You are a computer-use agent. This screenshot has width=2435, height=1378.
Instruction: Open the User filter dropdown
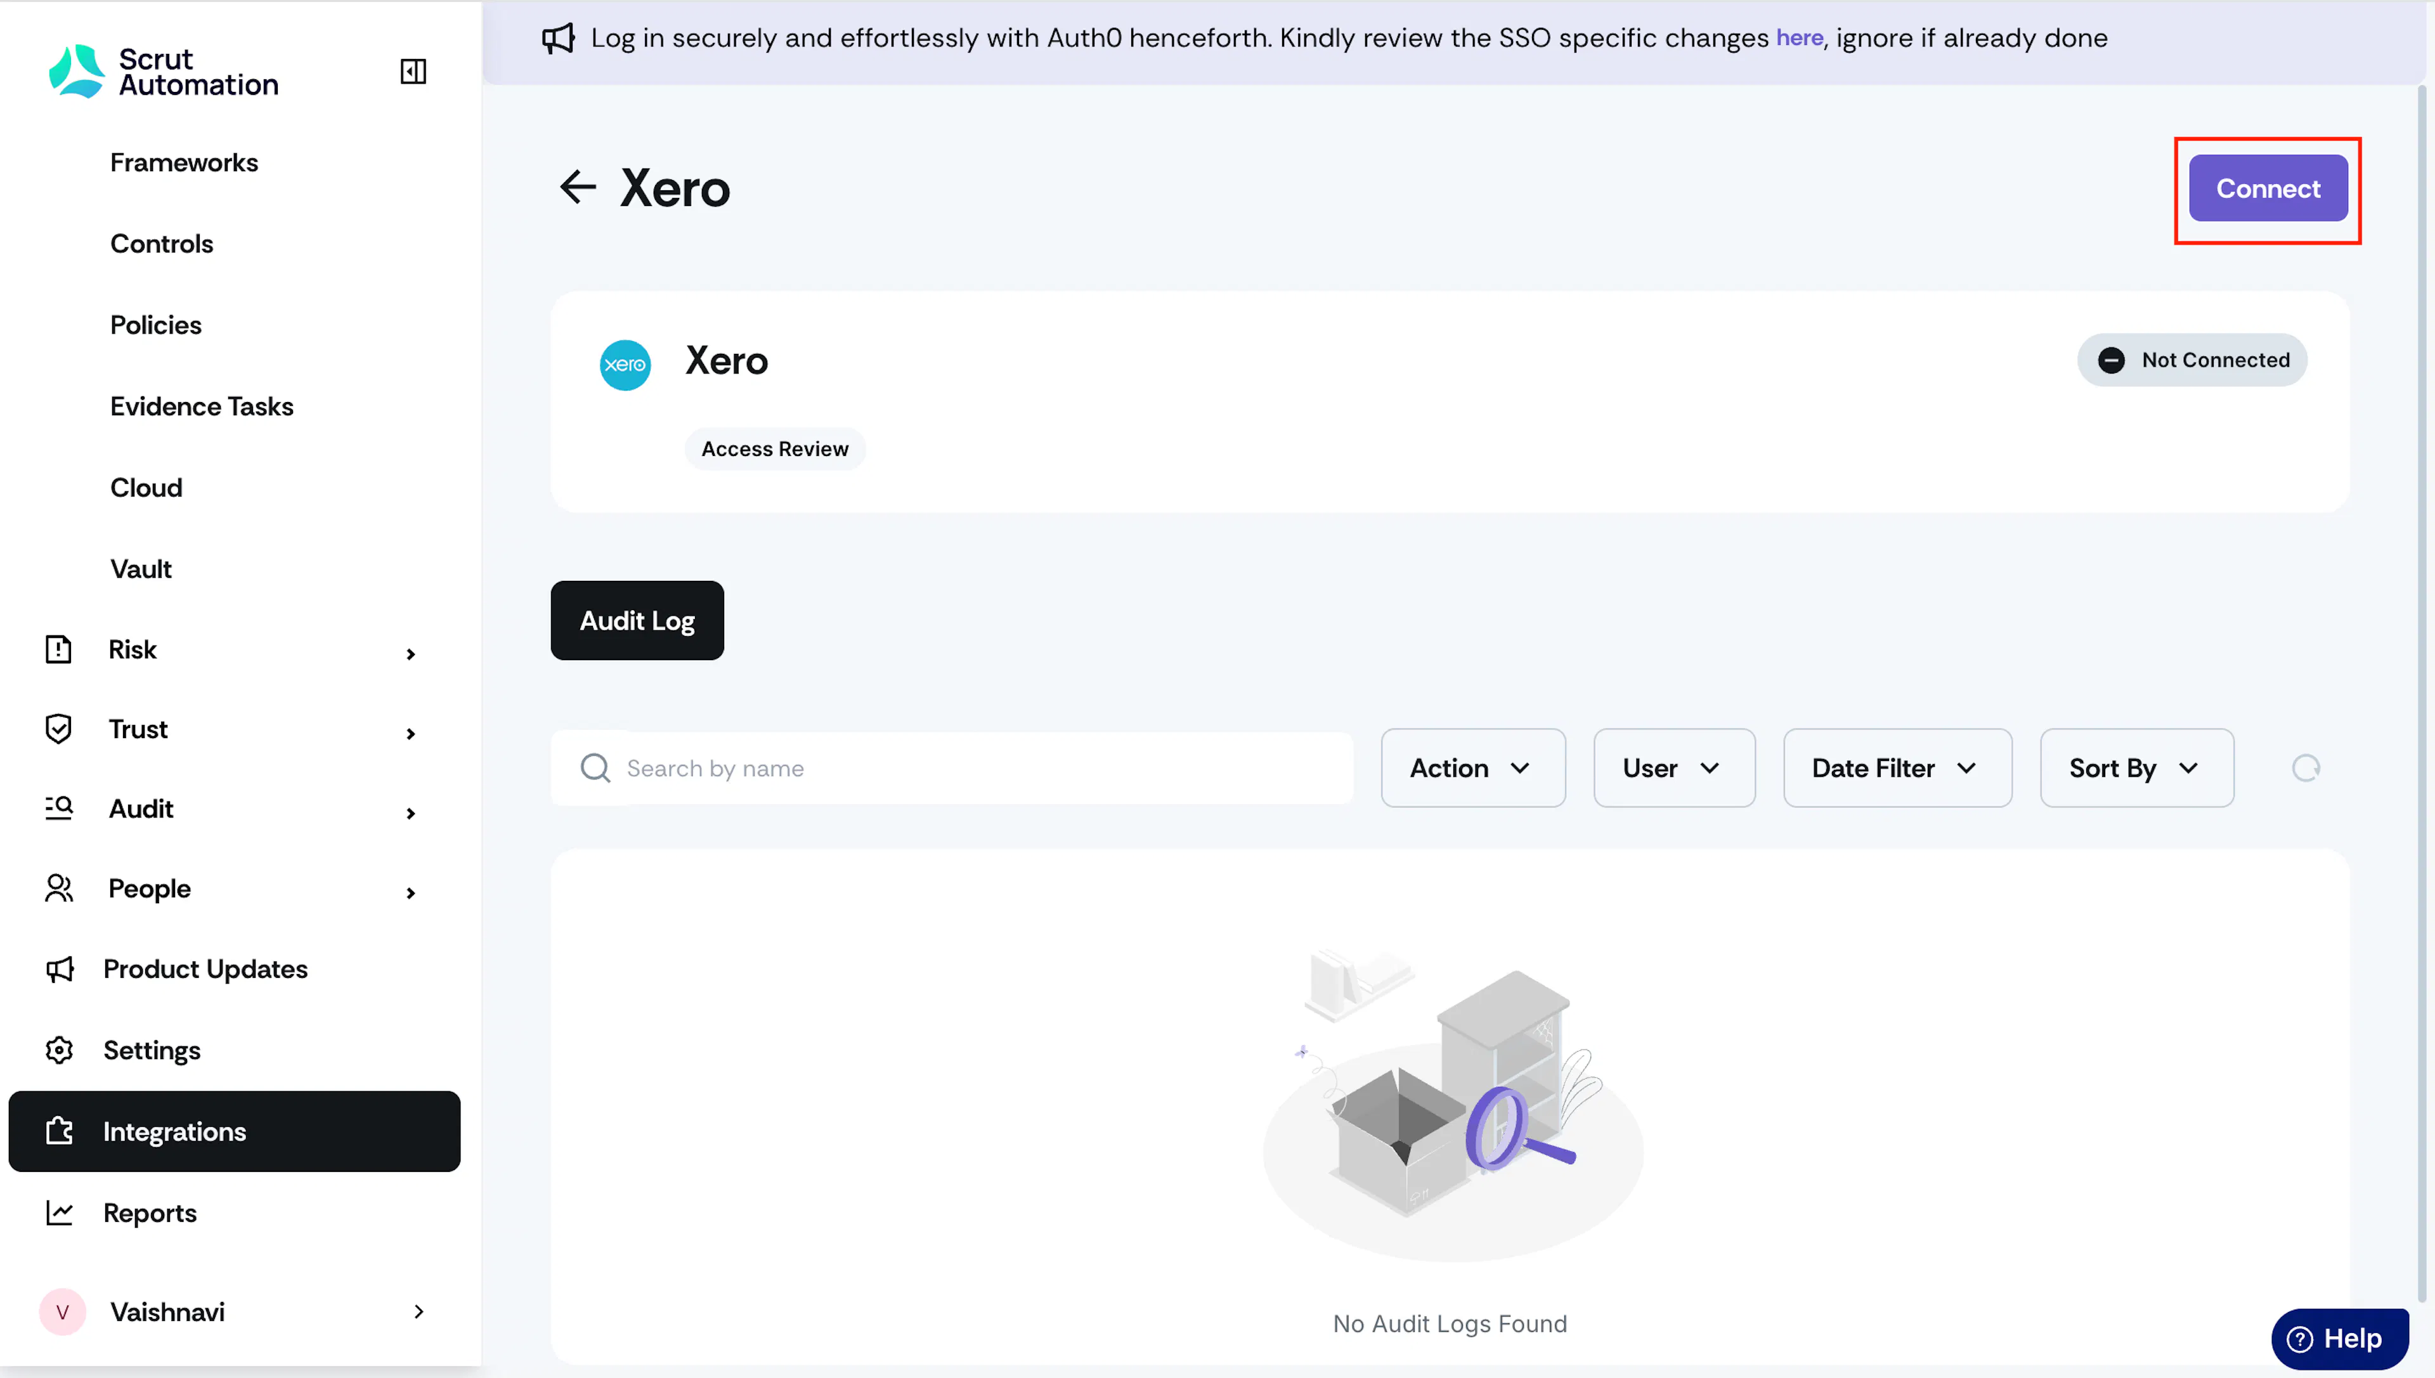1674,767
